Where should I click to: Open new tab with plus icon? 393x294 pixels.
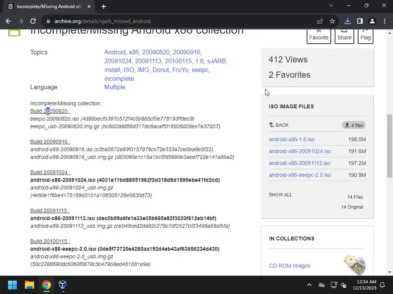[x=104, y=7]
